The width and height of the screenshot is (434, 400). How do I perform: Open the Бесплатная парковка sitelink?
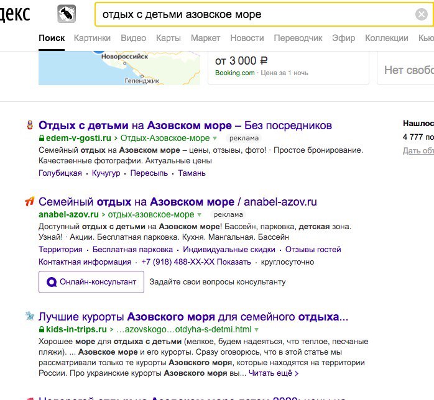click(132, 249)
